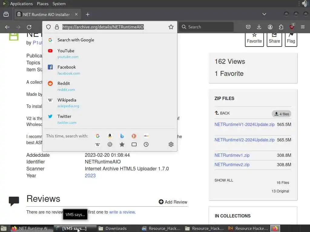The image size is (310, 232).
Task: Click the Firefox back arrow button
Action: [7, 27]
